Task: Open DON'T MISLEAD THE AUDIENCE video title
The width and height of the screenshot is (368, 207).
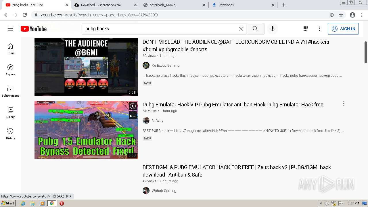Action: 236,45
